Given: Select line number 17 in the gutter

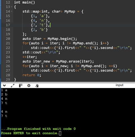Looking at the screenshot, I should 8,25.
